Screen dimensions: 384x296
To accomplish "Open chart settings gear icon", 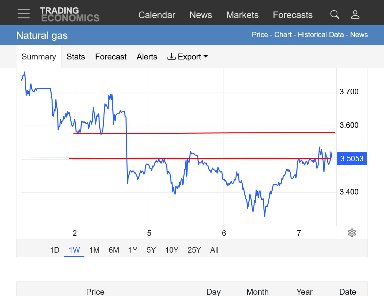I will click(352, 233).
